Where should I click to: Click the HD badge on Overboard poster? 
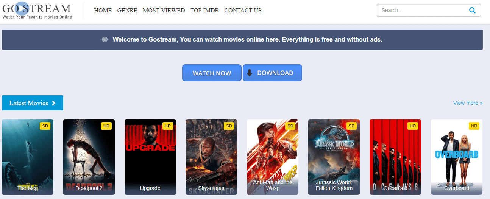(474, 126)
